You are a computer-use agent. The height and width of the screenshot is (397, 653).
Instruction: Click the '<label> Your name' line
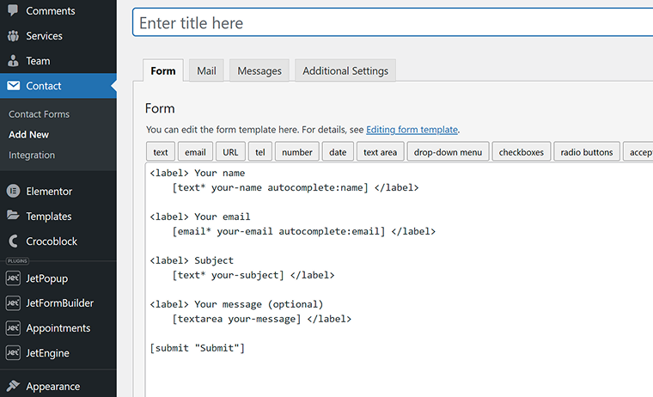pos(198,174)
